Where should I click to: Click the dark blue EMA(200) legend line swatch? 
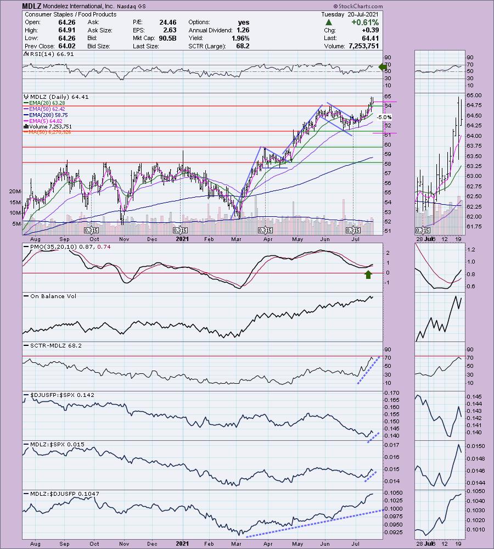[26, 115]
